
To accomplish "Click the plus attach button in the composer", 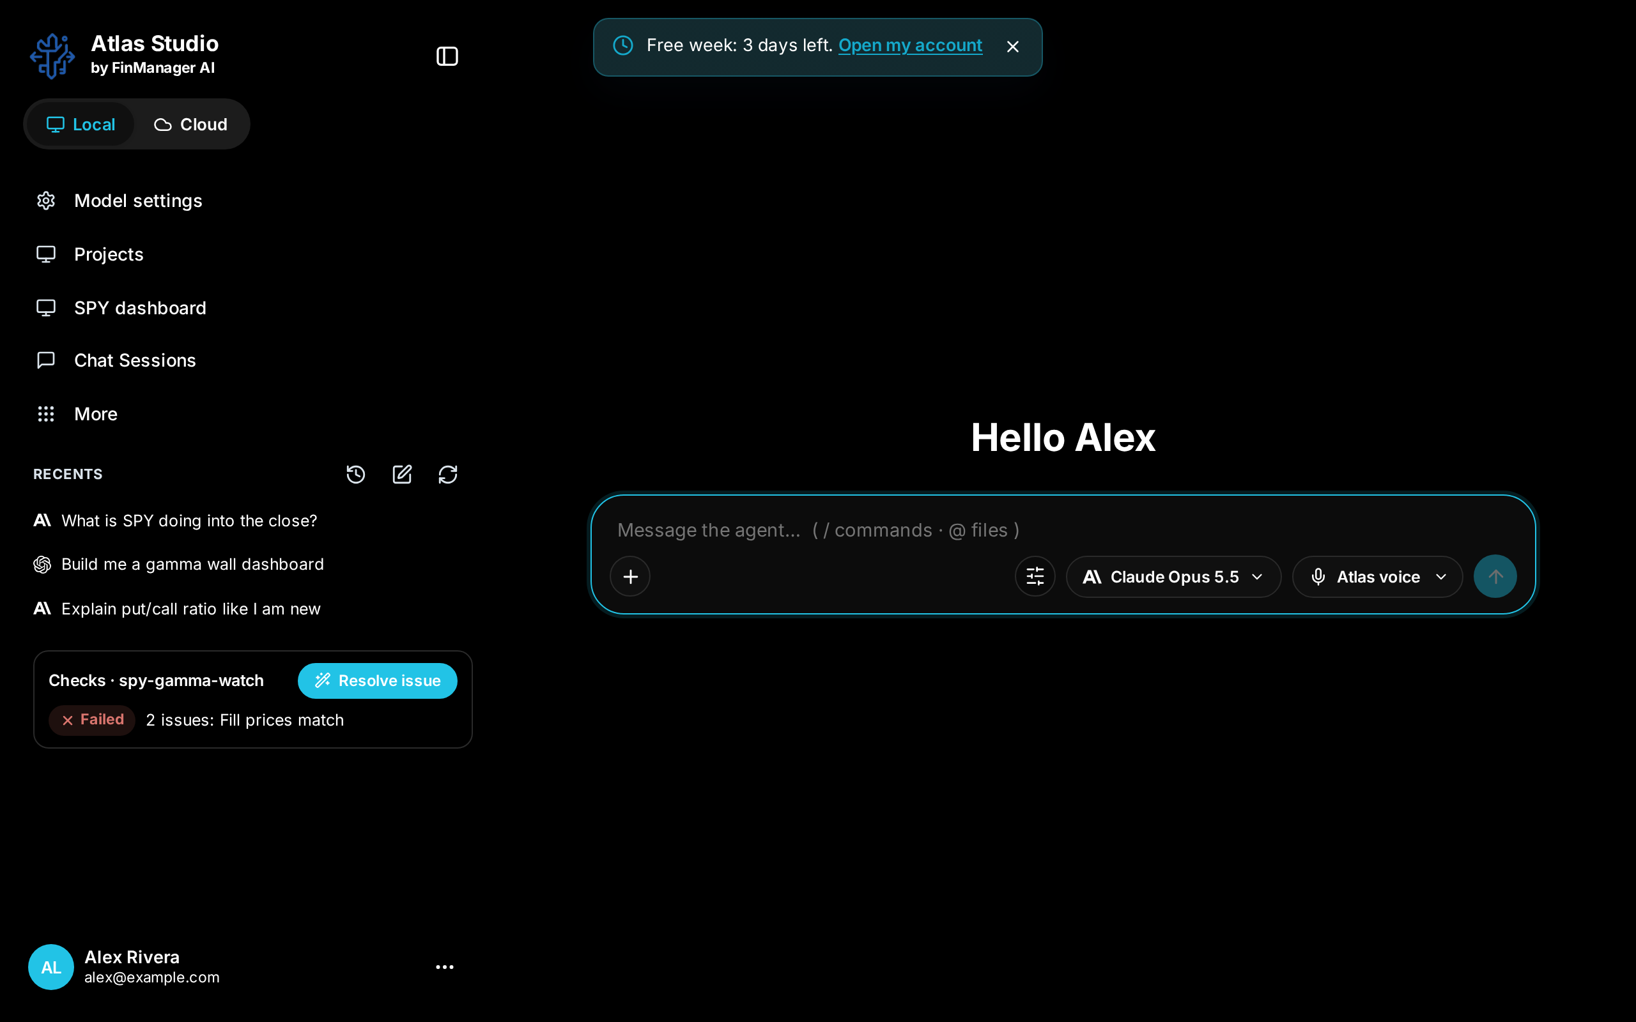I will [x=630, y=577].
